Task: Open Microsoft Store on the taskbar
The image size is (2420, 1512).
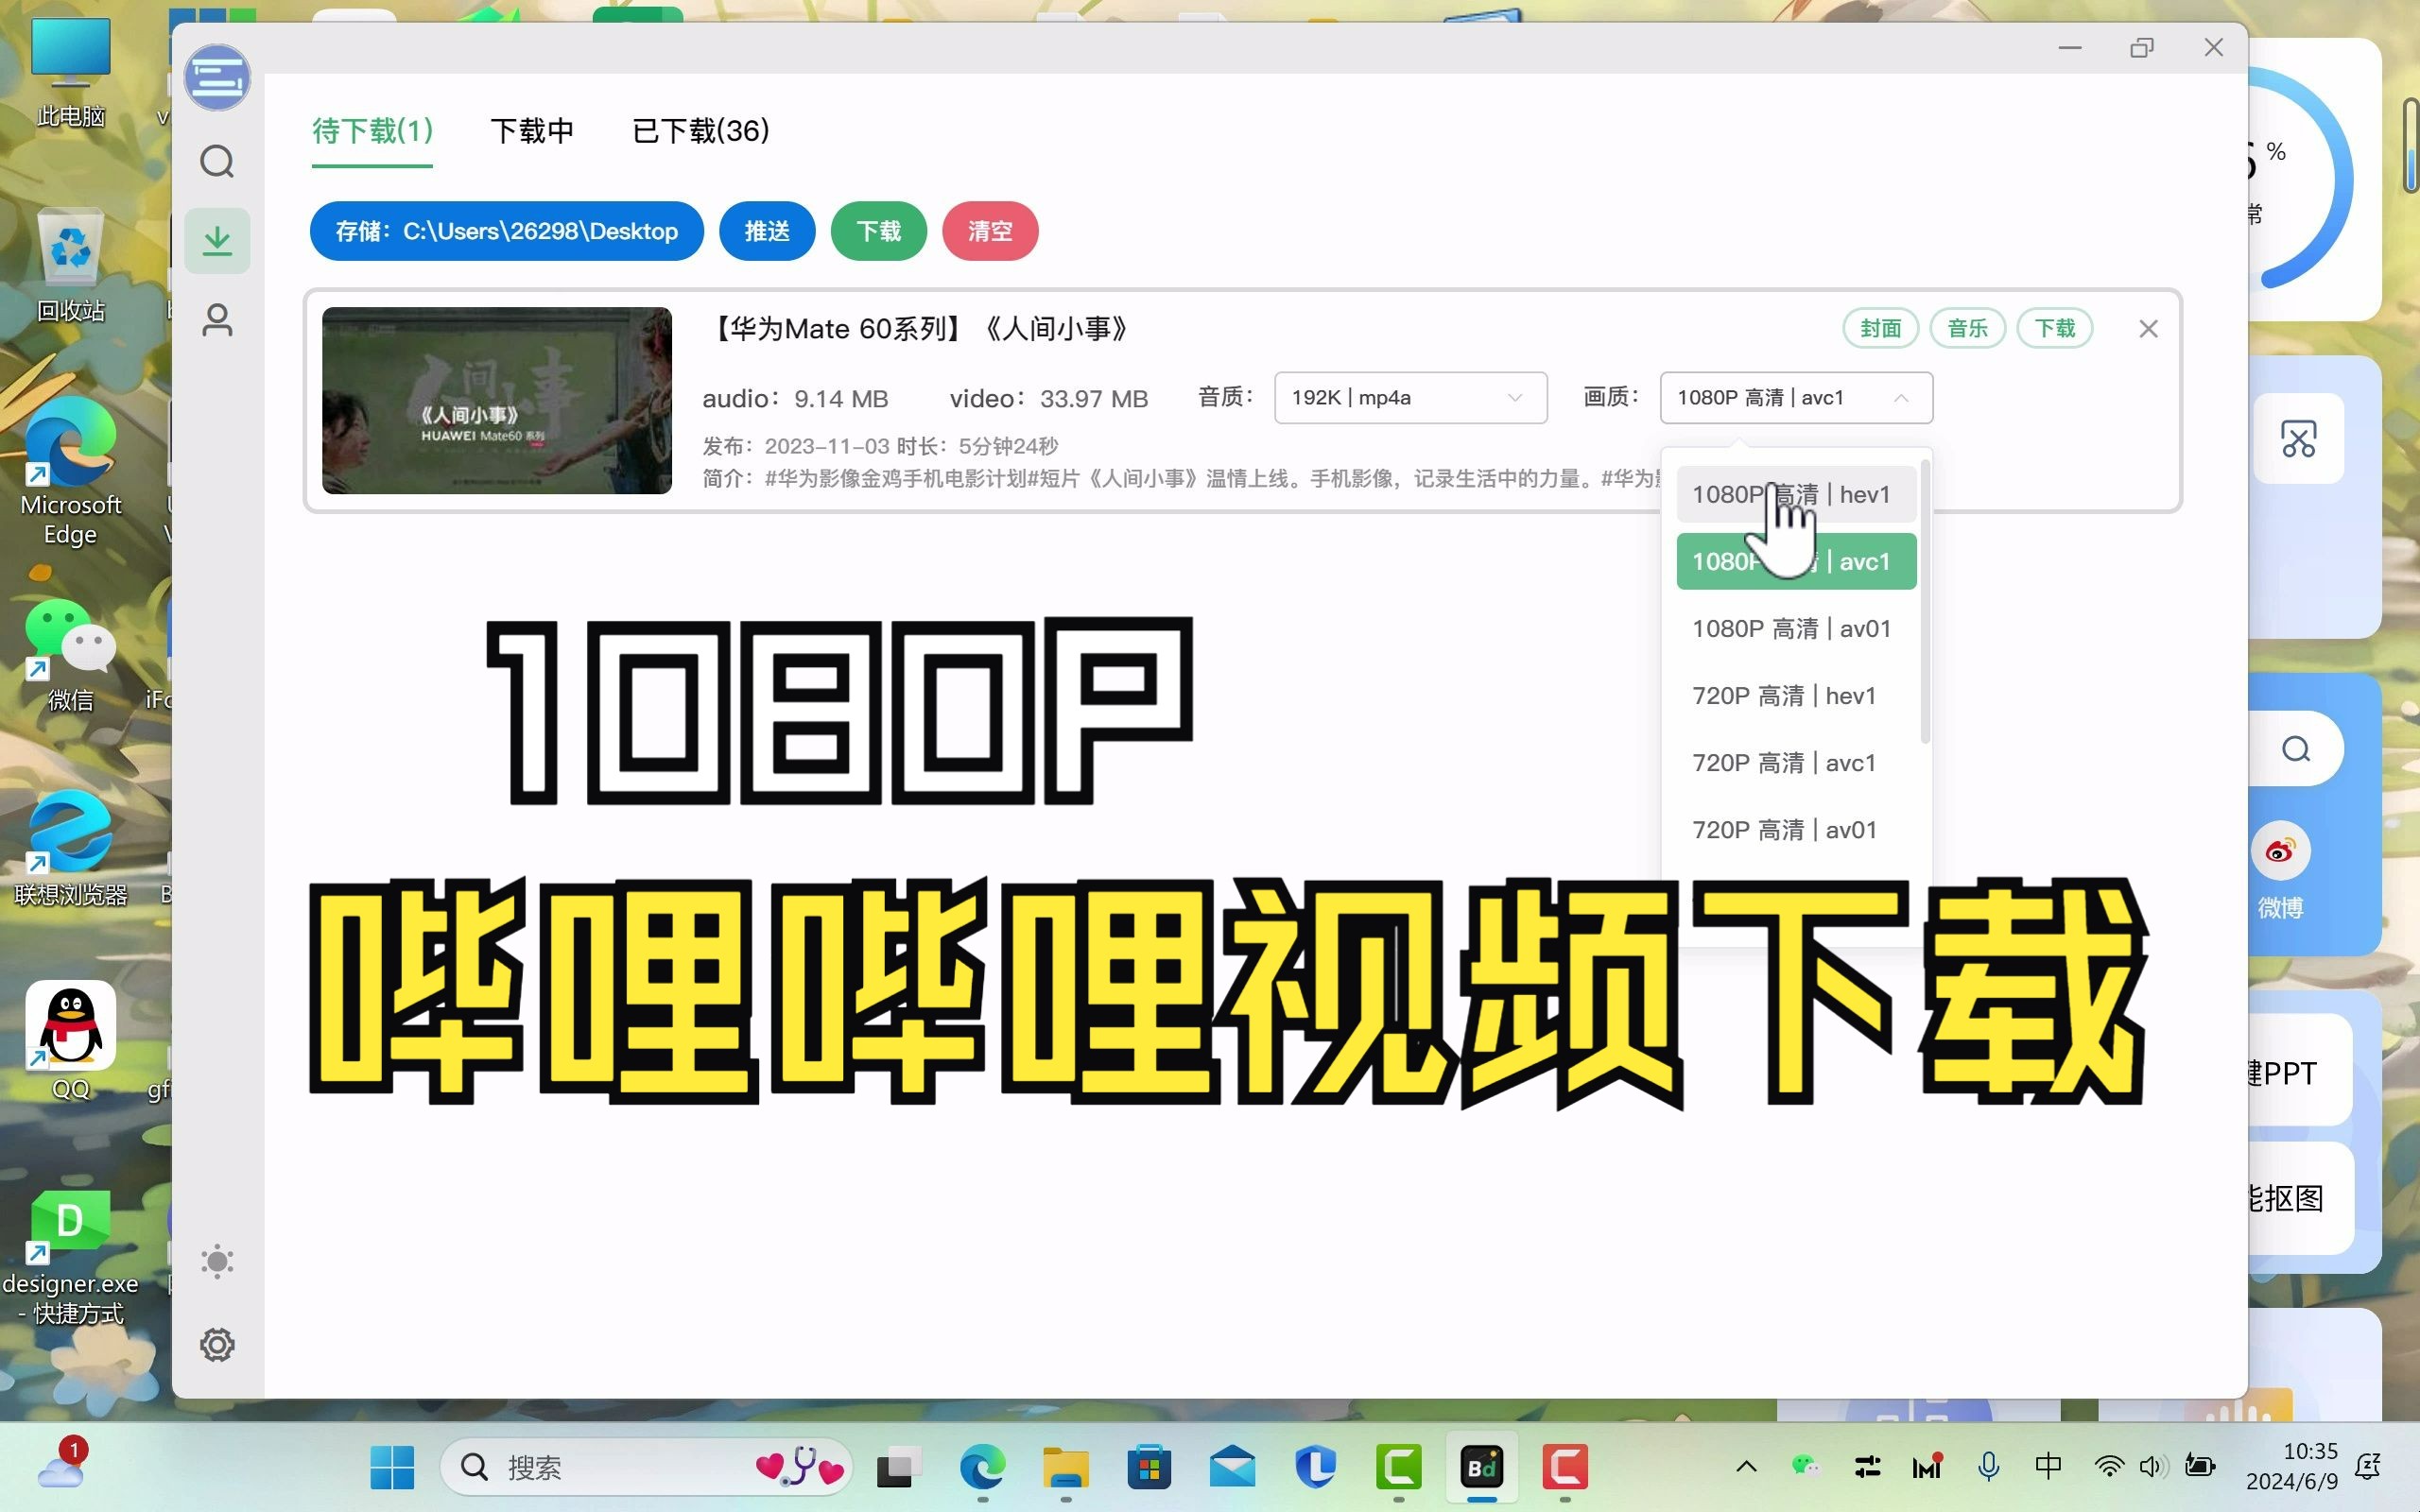Action: 1149,1467
